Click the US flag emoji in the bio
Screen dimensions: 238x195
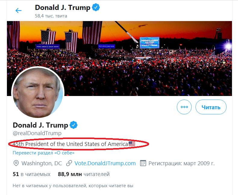point(132,144)
